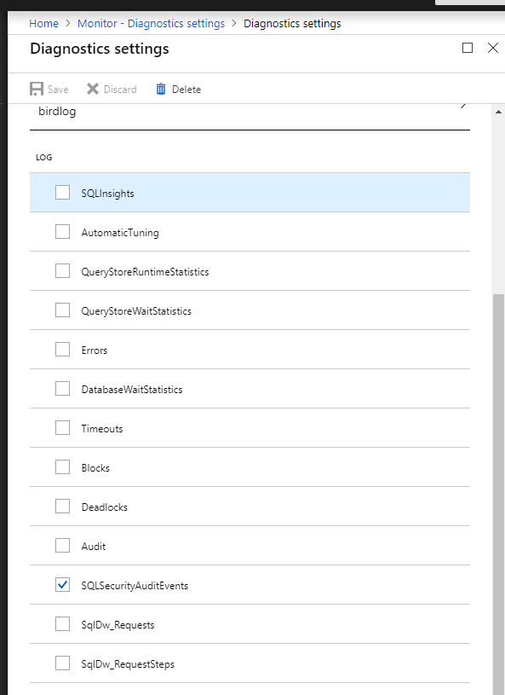
Task: Go to Monitor - Diagnostics settings breadcrumb
Action: point(150,23)
